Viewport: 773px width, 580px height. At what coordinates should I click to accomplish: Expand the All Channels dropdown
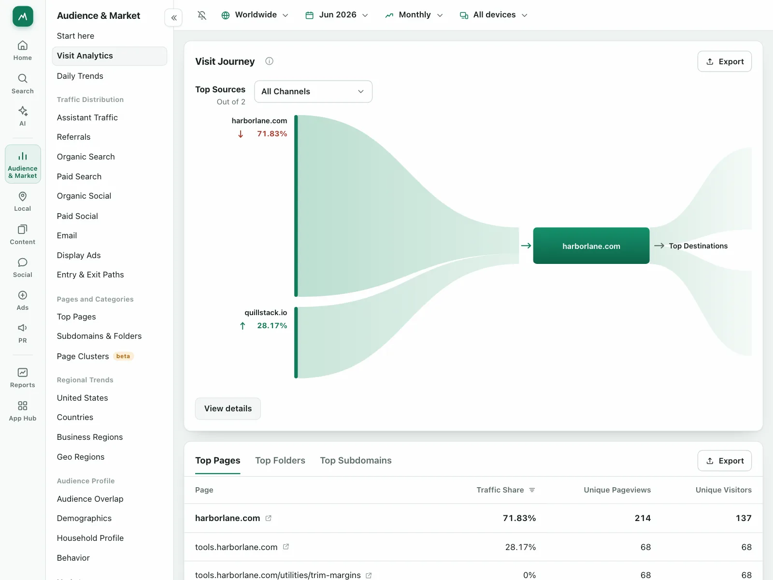(313, 91)
